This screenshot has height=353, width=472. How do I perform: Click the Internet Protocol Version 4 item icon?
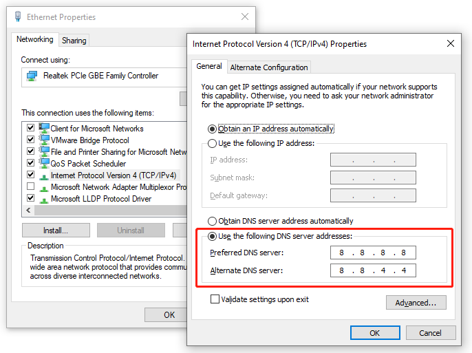click(44, 177)
